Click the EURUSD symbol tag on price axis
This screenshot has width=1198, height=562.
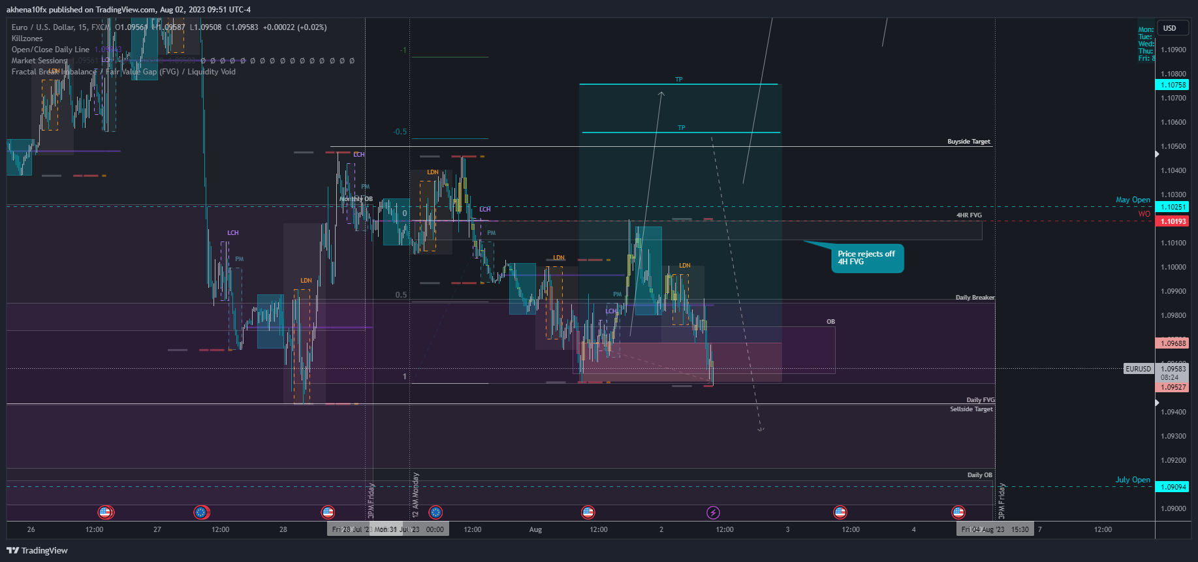pyautogui.click(x=1139, y=369)
